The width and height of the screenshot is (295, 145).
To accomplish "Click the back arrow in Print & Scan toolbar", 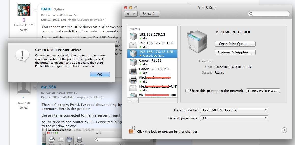I will click(x=128, y=14).
